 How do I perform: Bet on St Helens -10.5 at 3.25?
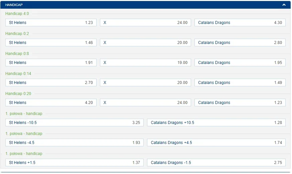tap(75, 123)
